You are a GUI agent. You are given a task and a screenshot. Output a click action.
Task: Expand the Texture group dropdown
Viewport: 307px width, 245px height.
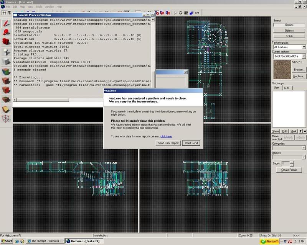304,47
